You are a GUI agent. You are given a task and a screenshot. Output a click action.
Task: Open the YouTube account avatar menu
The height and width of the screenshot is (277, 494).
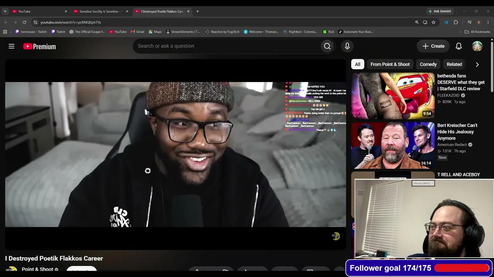click(x=477, y=46)
